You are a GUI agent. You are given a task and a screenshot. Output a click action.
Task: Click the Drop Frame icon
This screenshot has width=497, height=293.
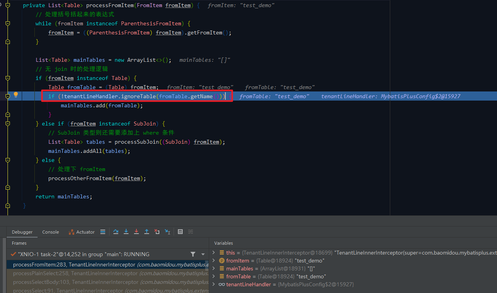tap(157, 232)
